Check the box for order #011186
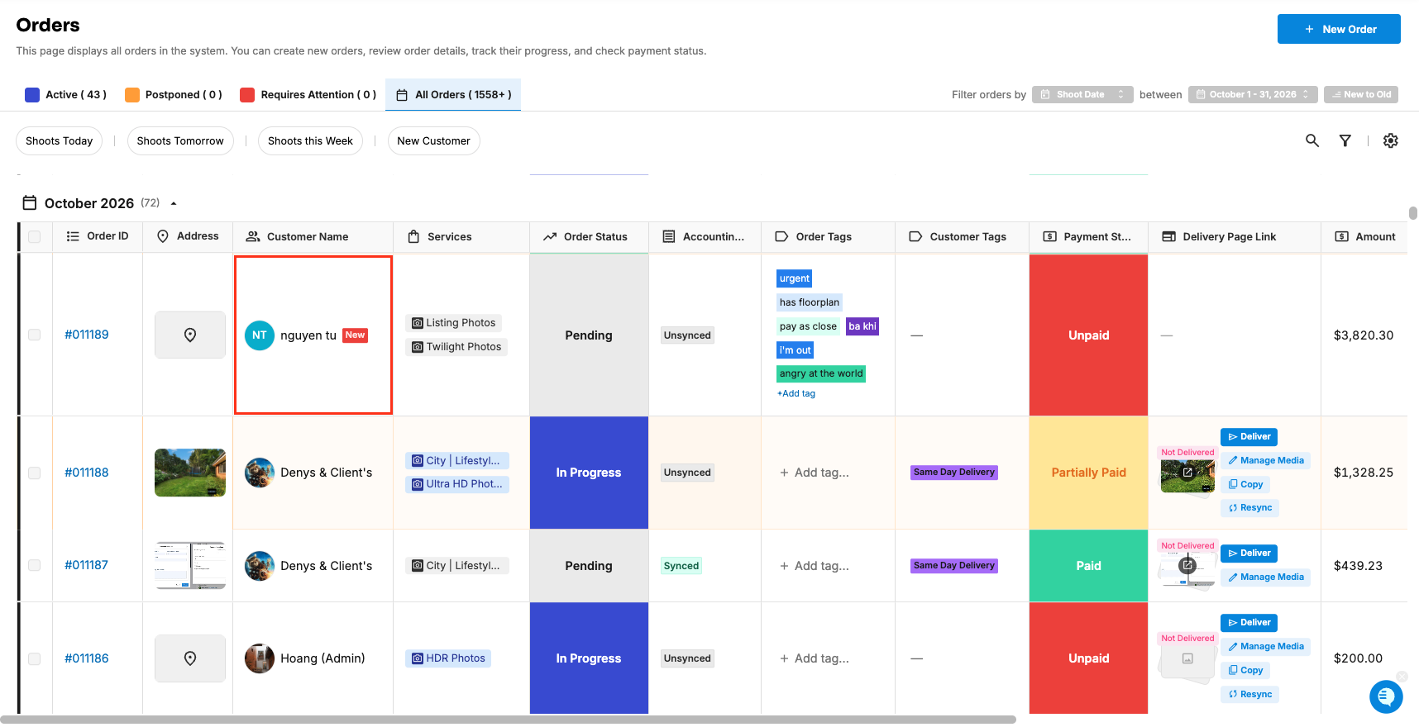 tap(35, 658)
